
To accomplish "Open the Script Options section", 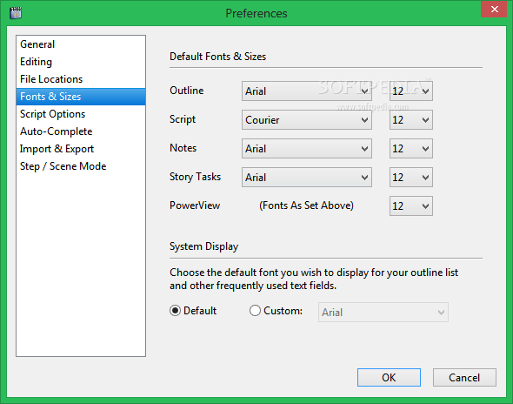I will tap(81, 114).
